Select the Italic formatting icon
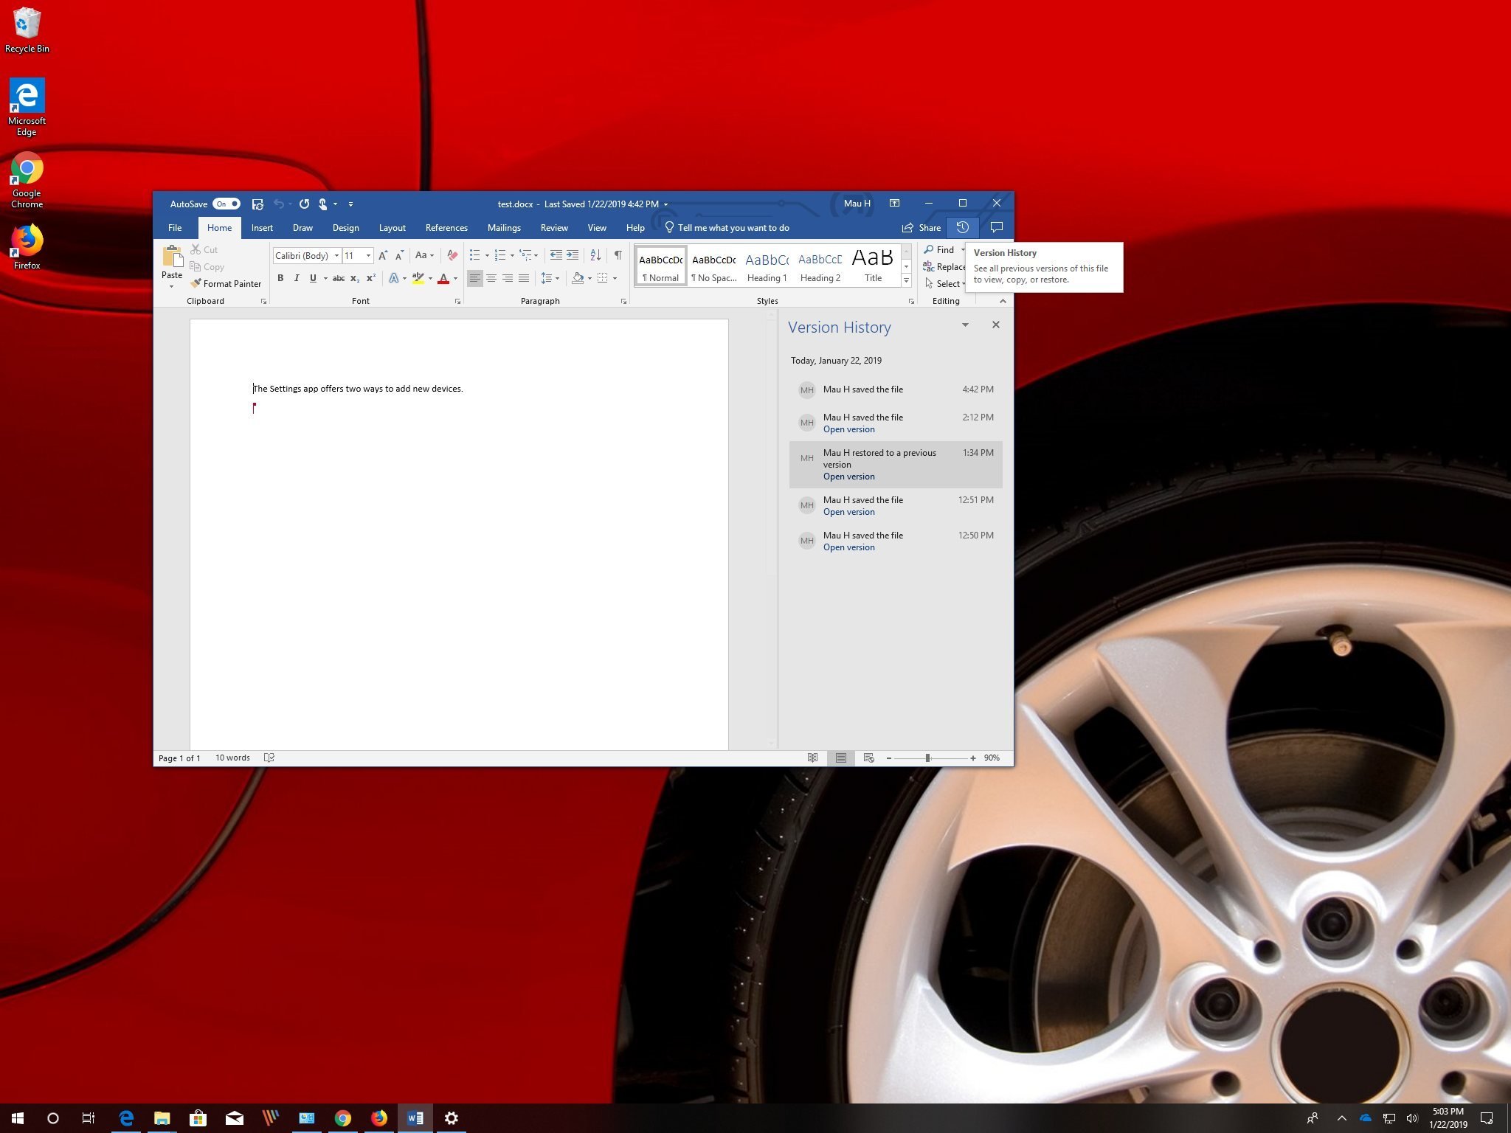The height and width of the screenshot is (1133, 1511). point(297,277)
